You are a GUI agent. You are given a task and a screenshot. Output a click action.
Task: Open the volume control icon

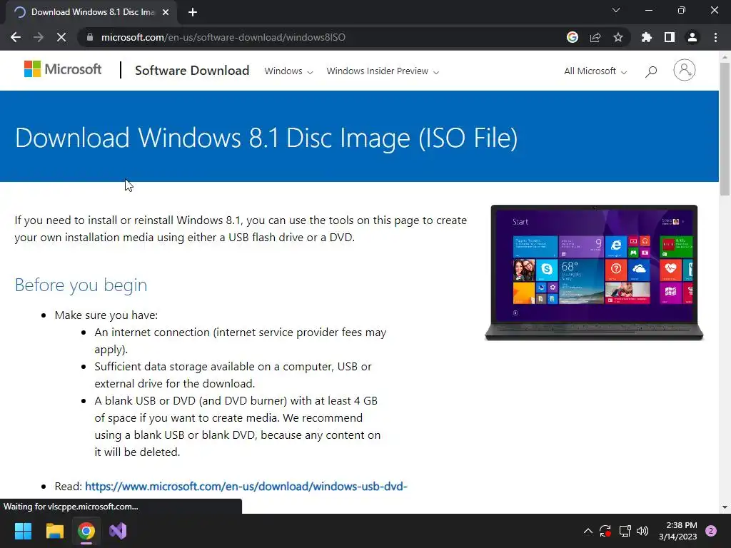pos(642,531)
